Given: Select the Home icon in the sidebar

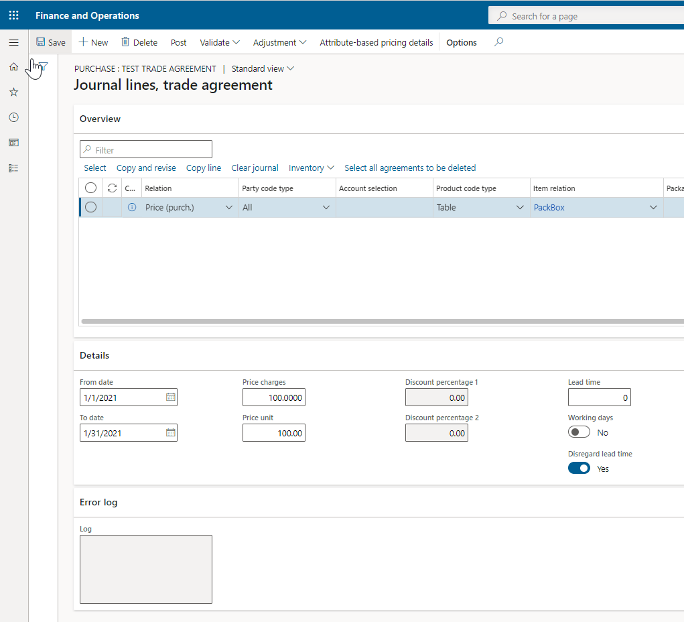Looking at the screenshot, I should [x=13, y=66].
